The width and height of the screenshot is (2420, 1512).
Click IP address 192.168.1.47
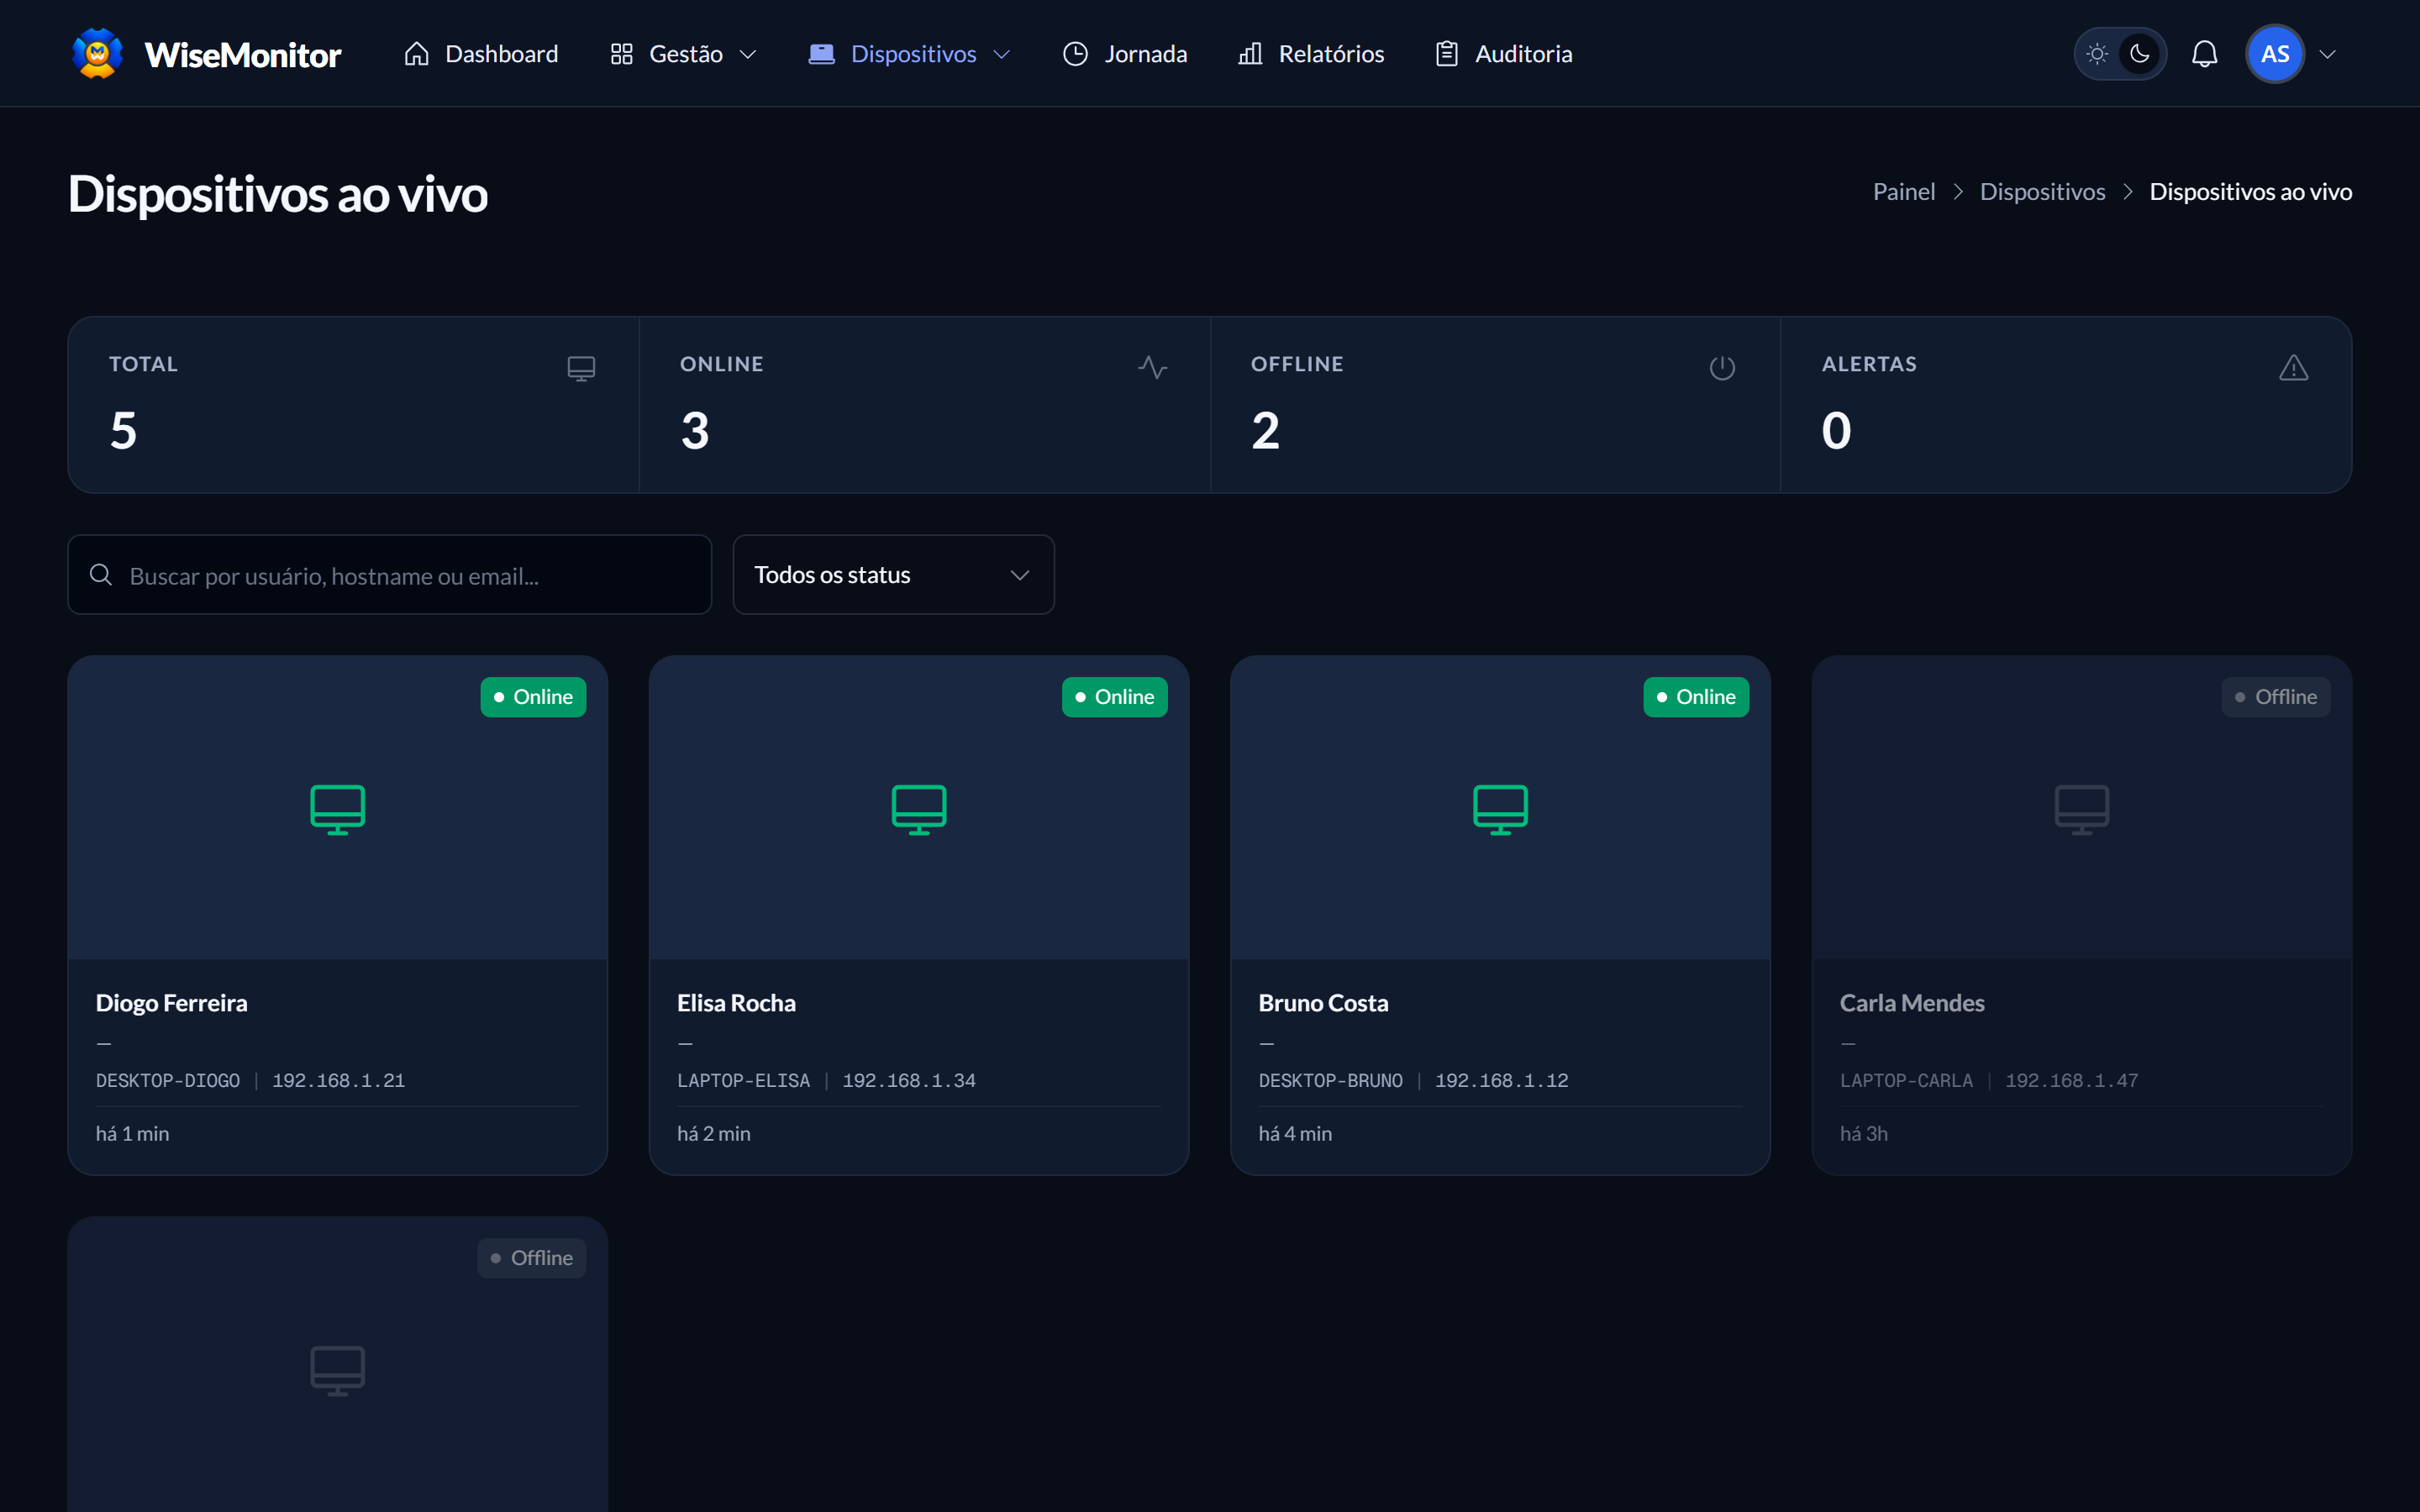click(x=2071, y=1081)
